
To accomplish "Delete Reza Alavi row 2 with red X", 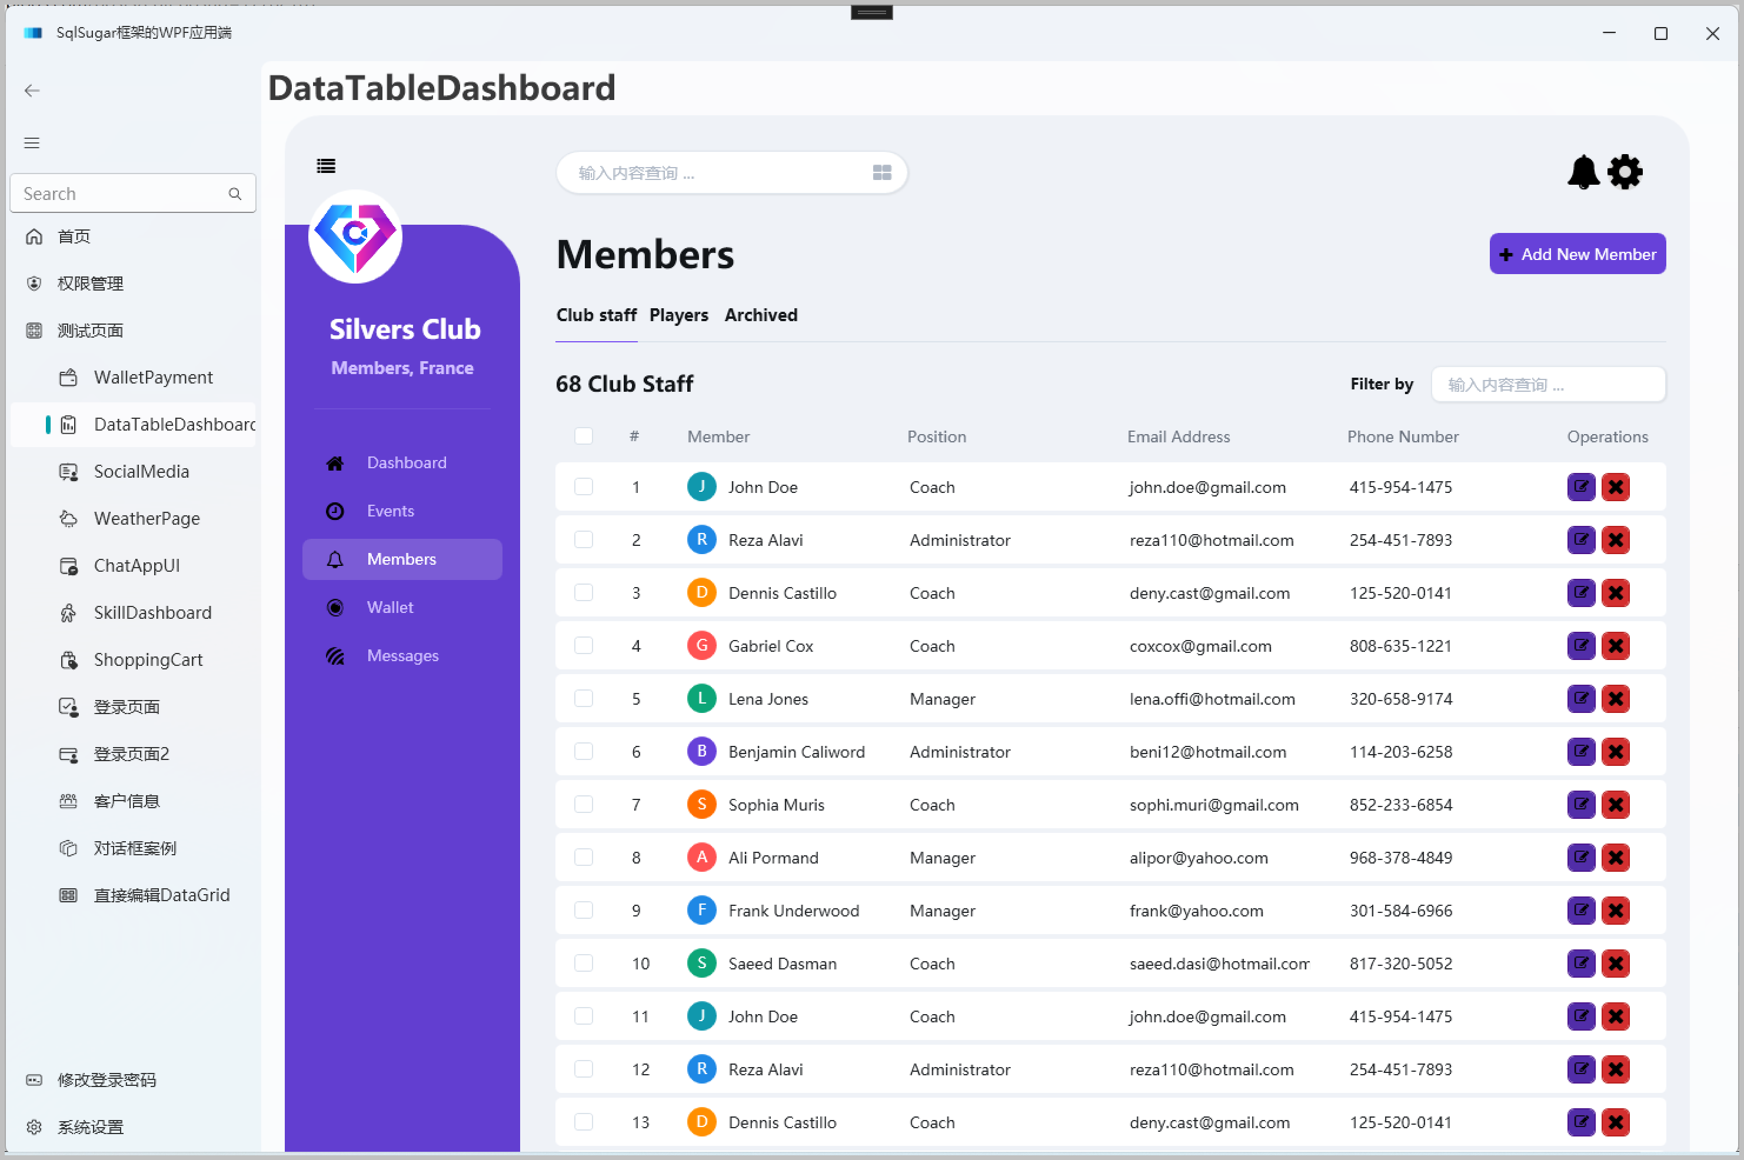I will (1615, 540).
